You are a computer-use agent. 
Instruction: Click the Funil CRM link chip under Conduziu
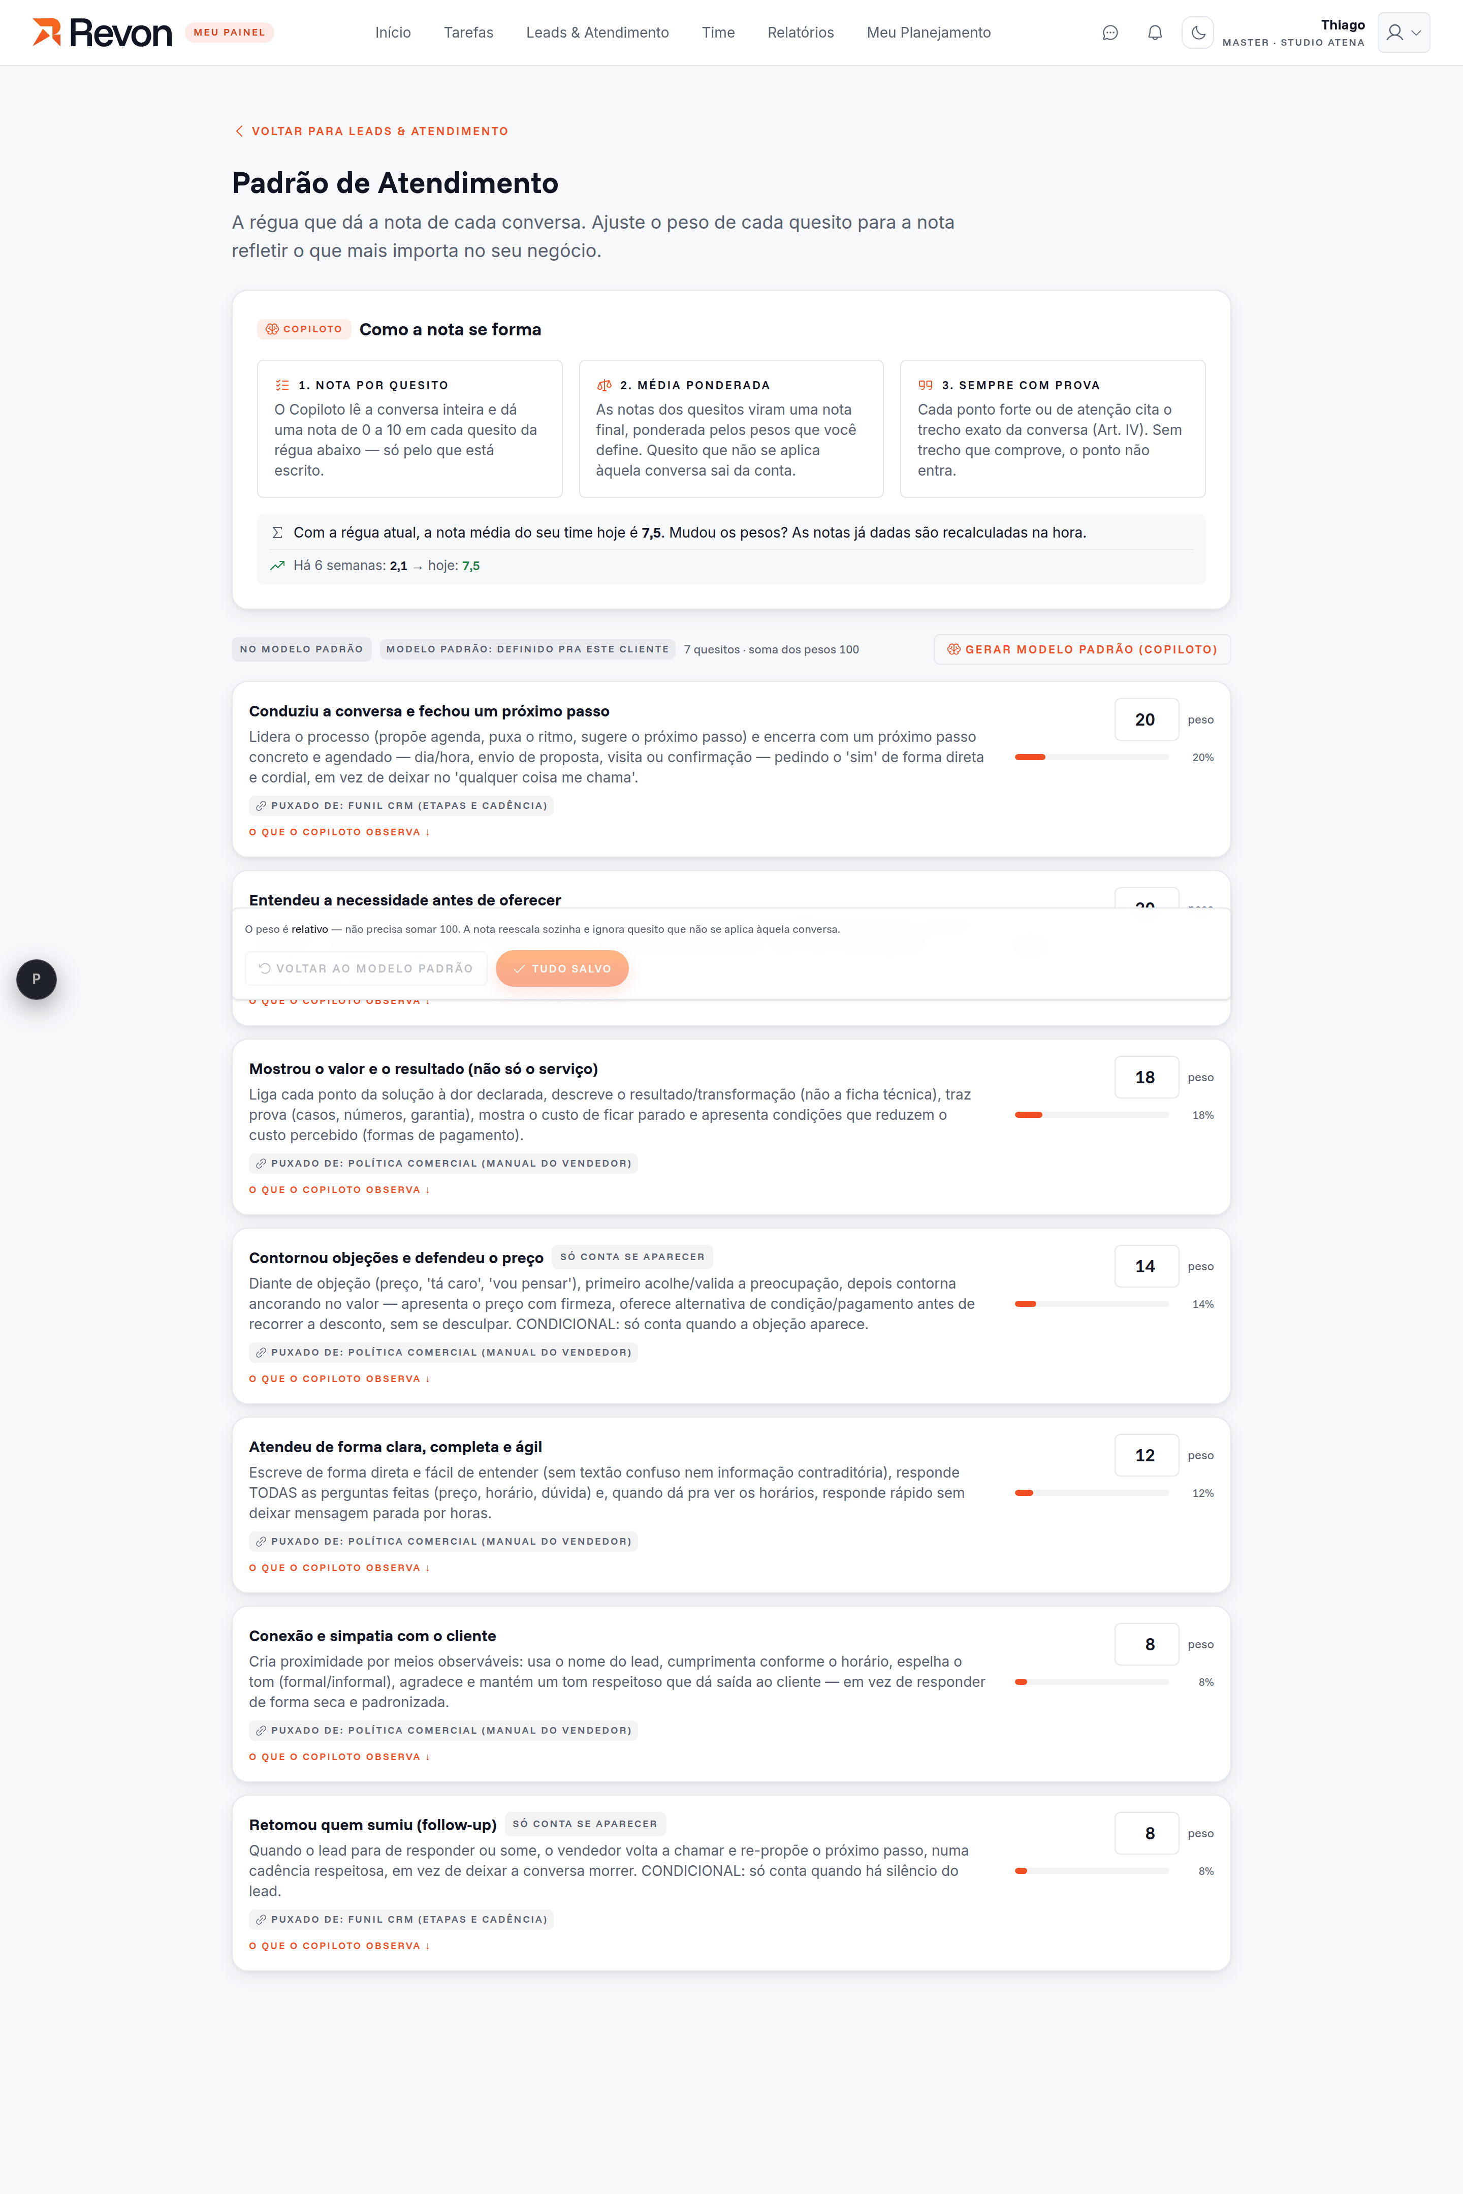pos(401,805)
